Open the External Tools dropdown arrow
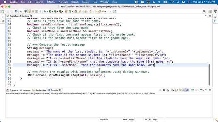218x122 pixels. (63, 12)
